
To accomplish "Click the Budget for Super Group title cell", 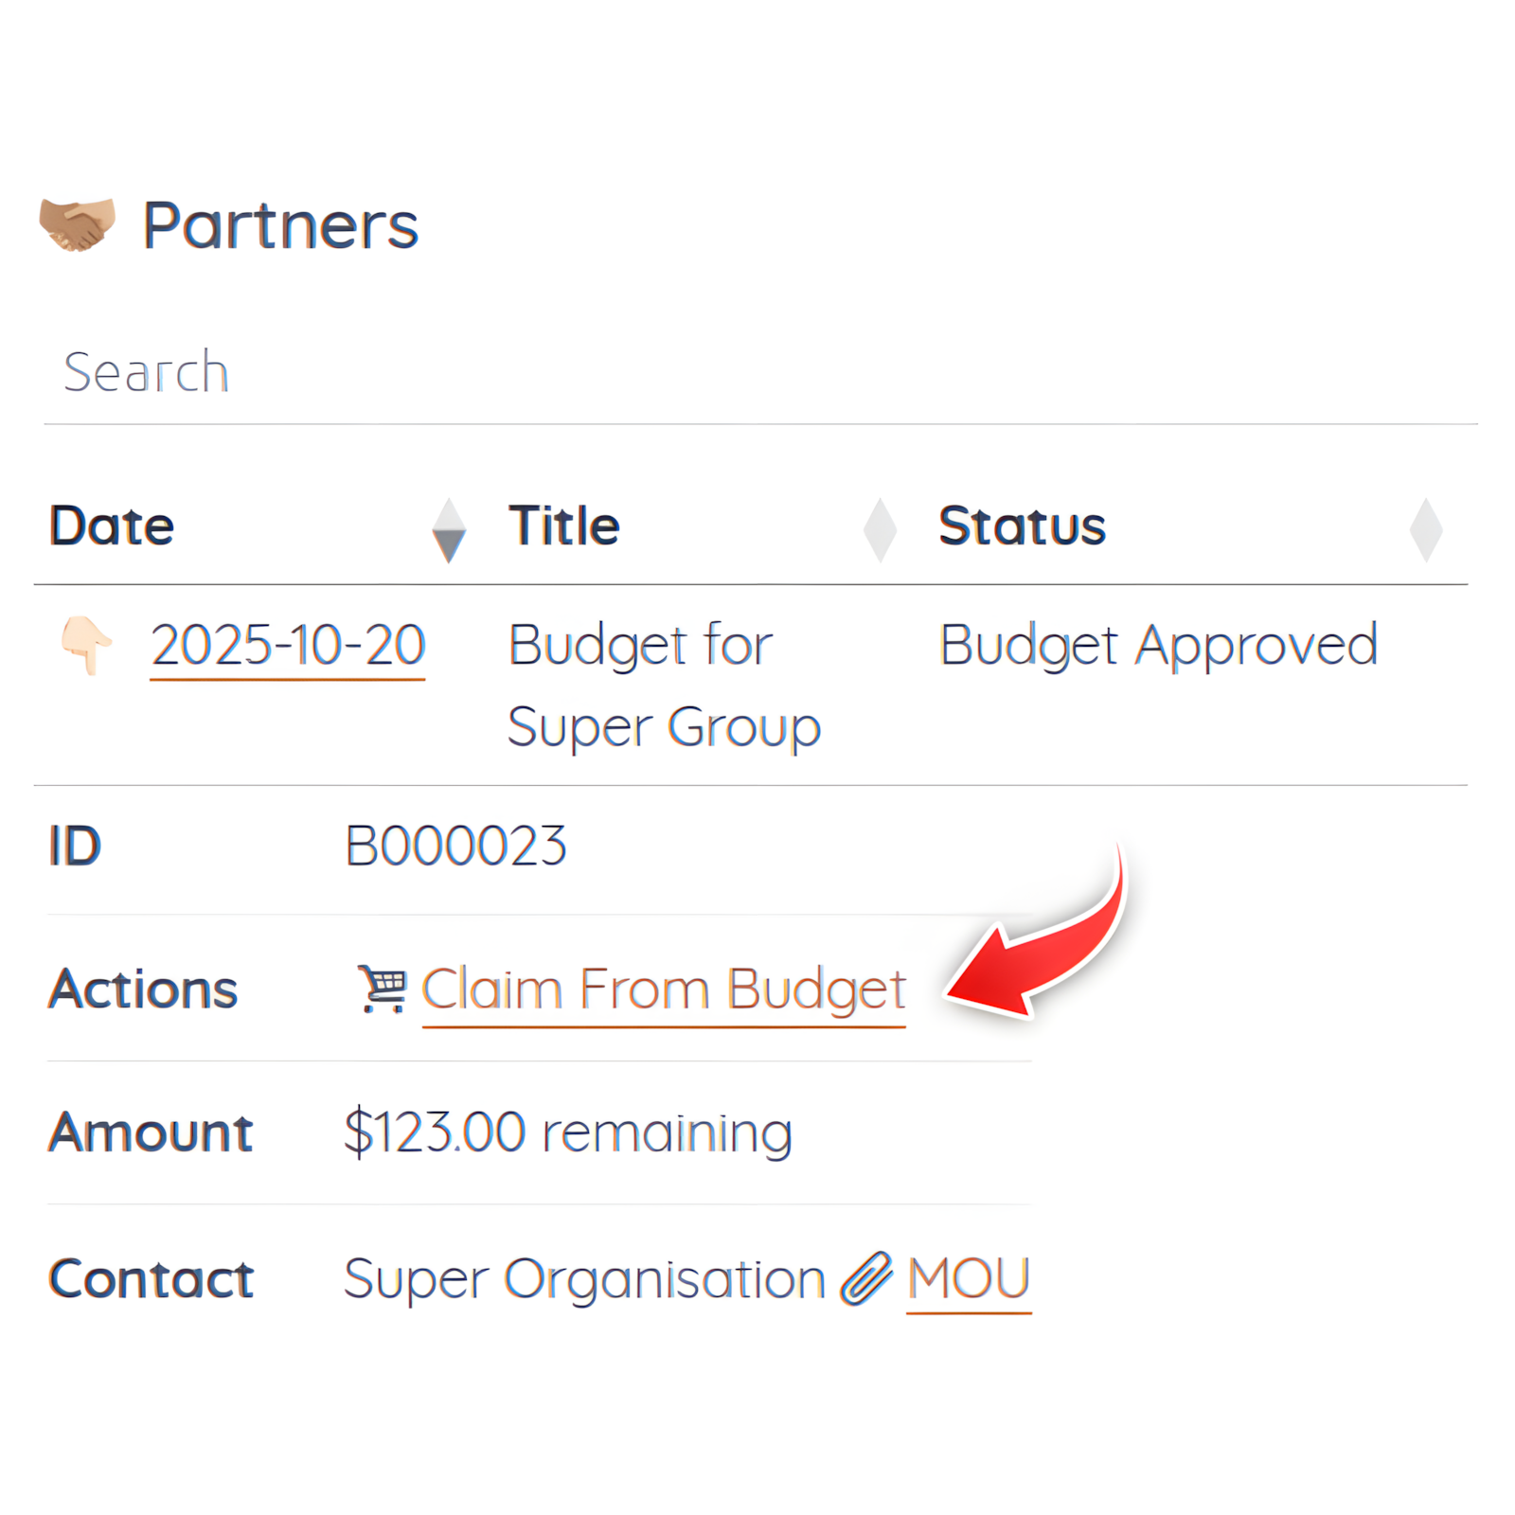I will pos(663,686).
